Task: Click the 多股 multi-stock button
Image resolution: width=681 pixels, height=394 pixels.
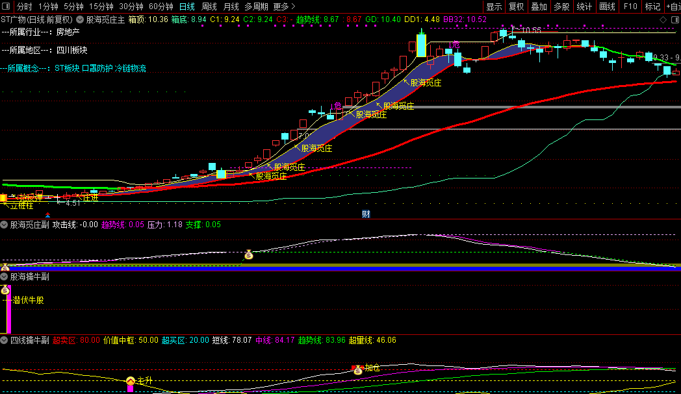Action: point(562,6)
